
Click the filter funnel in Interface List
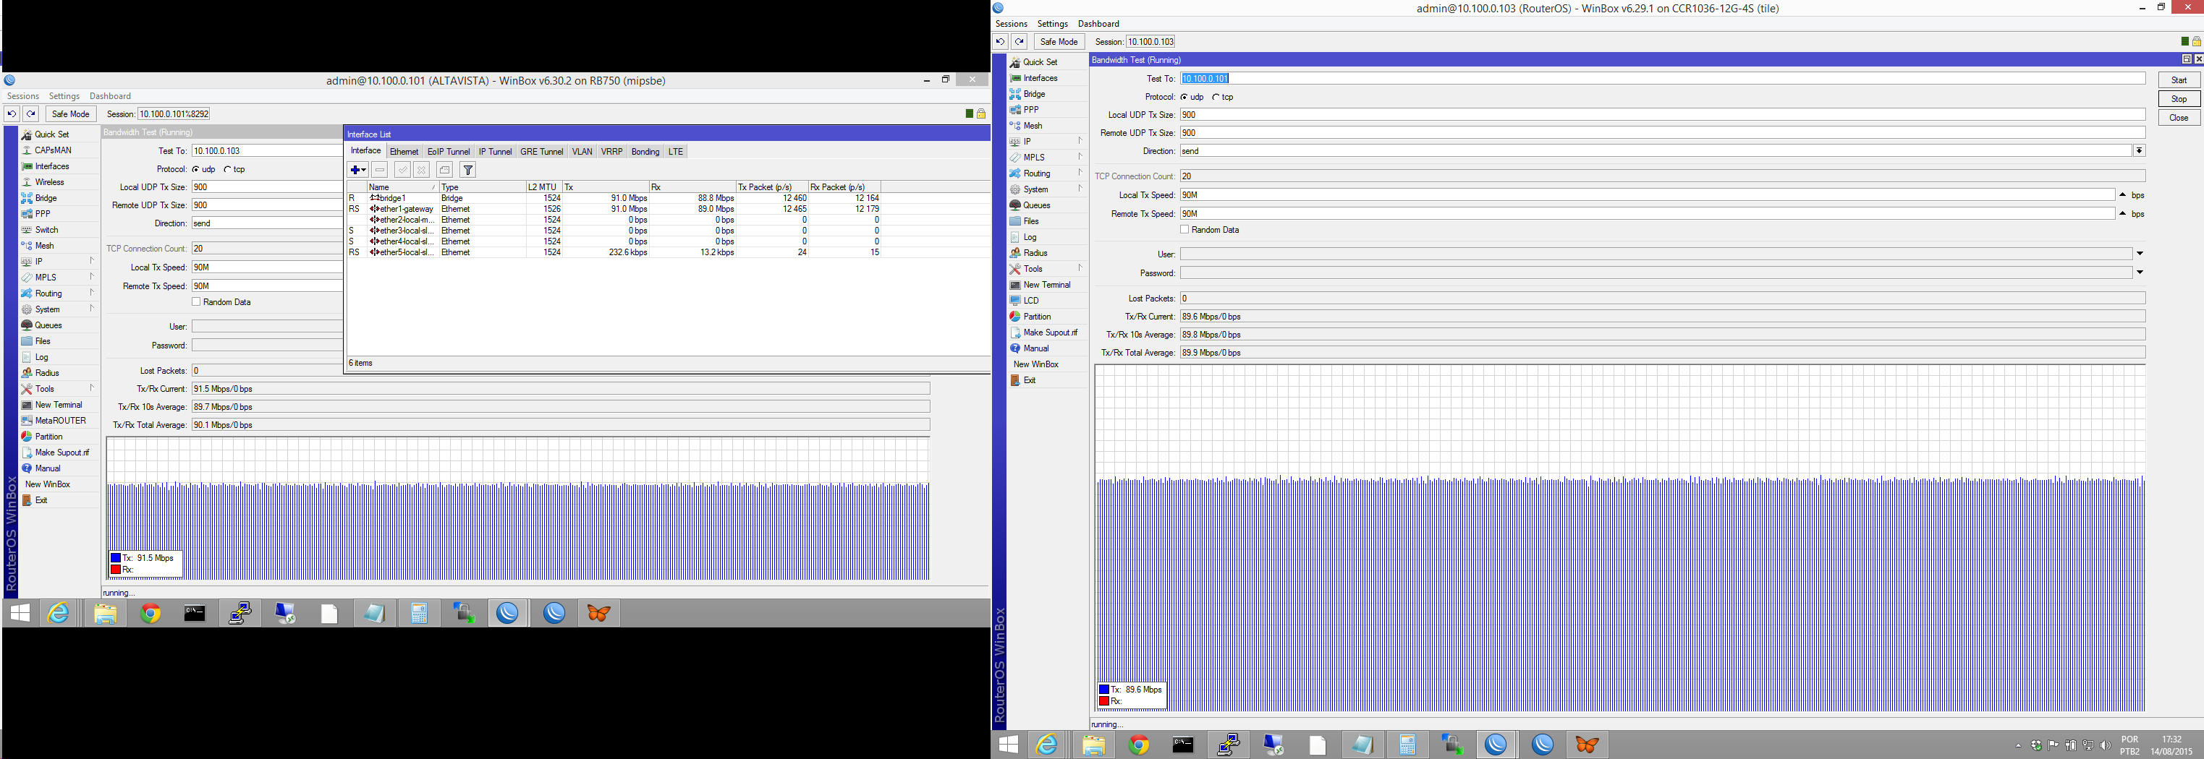tap(468, 170)
